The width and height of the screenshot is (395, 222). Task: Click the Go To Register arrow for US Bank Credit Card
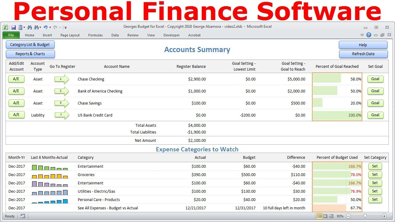[x=62, y=115]
